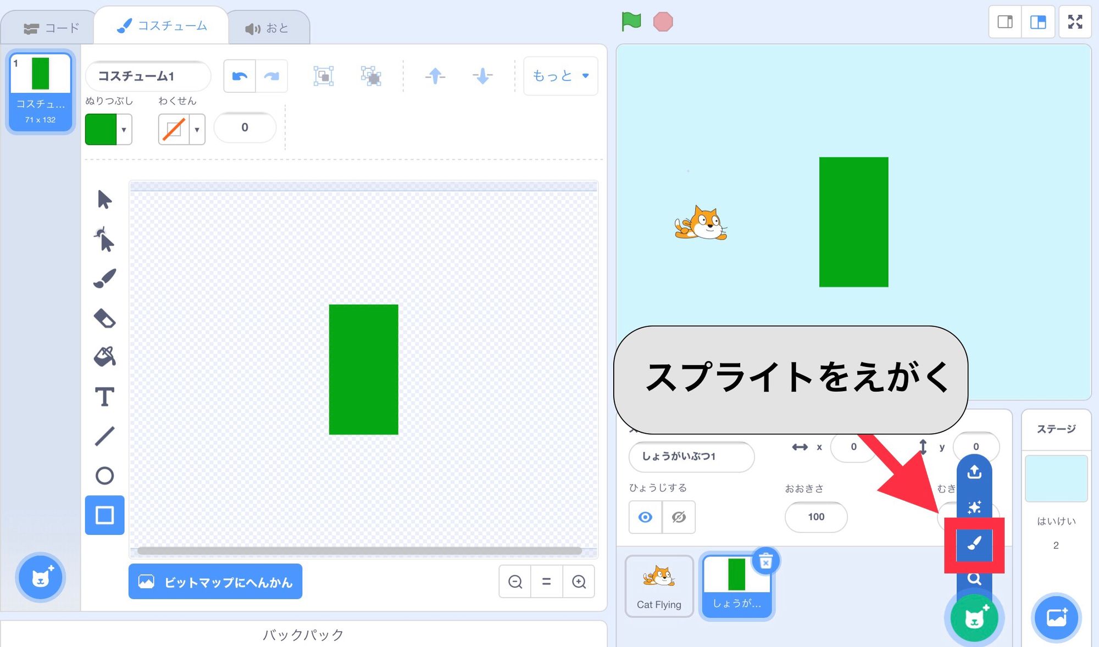The width and height of the screenshot is (1099, 647).
Task: Click the わくせん color swatch
Action: pos(173,126)
